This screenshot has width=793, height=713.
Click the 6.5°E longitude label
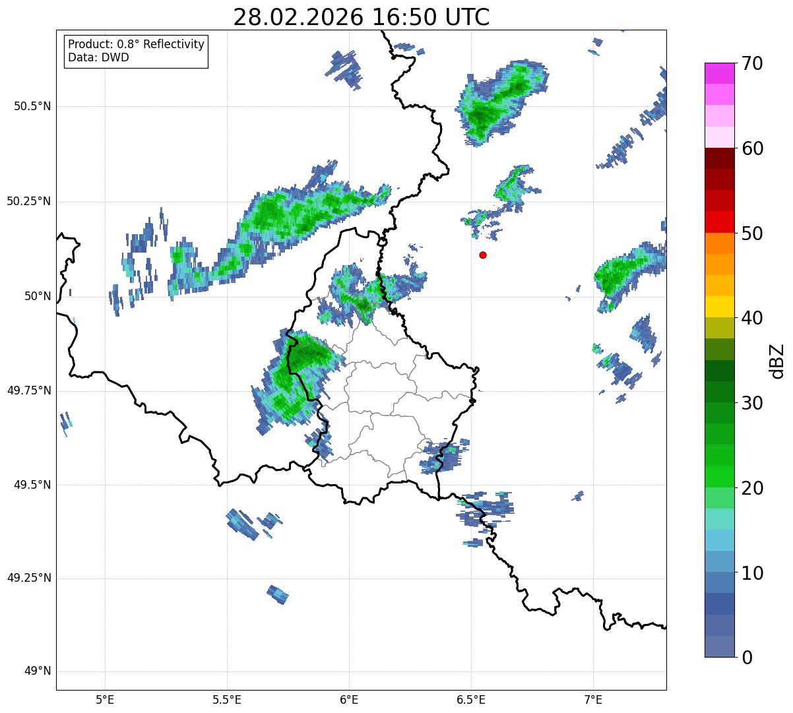471,699
